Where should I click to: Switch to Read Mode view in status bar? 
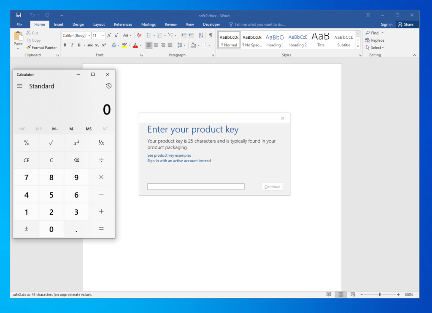[329, 294]
